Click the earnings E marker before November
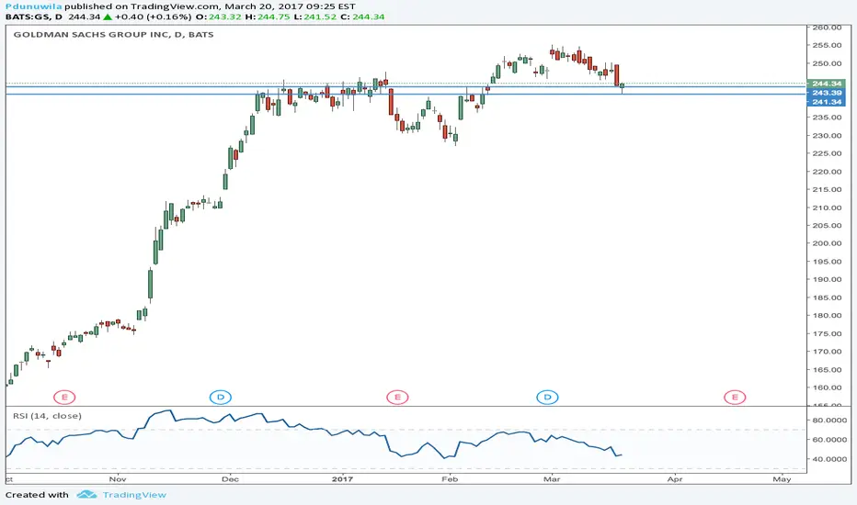Screen dimensions: 857x505 (64, 397)
